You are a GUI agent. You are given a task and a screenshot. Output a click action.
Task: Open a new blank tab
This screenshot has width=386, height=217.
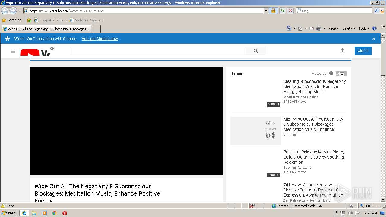96,29
